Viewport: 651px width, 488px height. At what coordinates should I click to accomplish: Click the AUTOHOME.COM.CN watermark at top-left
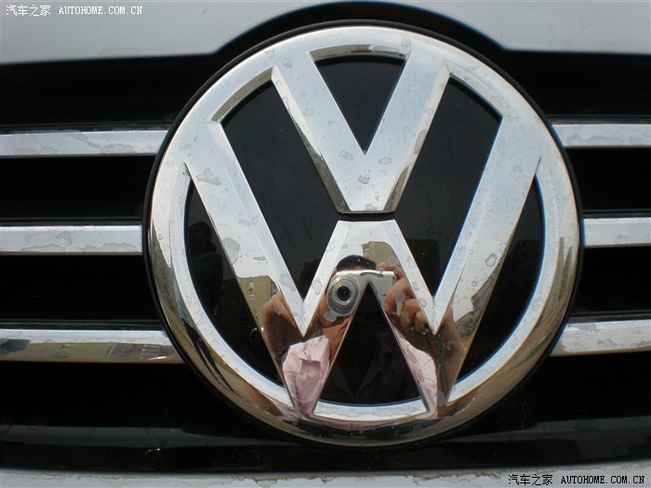pyautogui.click(x=100, y=10)
